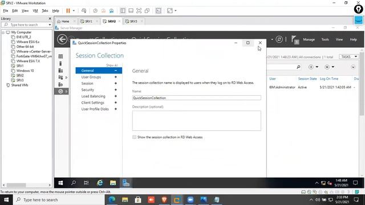The width and height of the screenshot is (365, 205).
Task: Go back in Server Manager
Action: click(62, 39)
